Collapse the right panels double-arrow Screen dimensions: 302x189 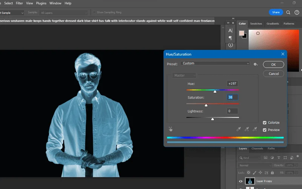pos(233,19)
